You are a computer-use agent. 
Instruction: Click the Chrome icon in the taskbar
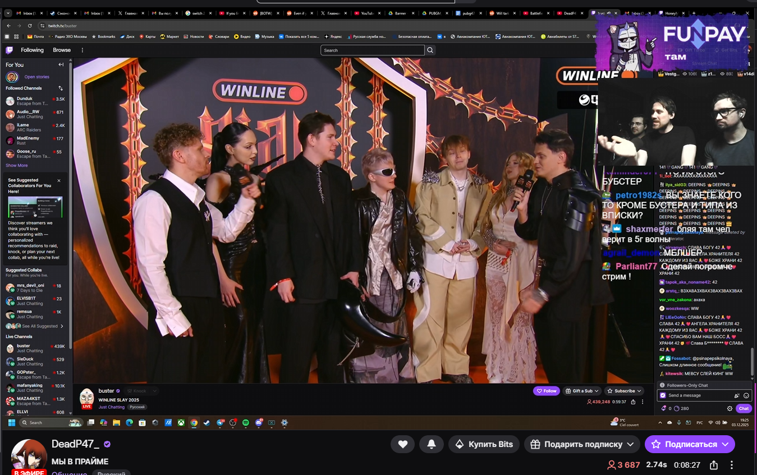pos(194,423)
